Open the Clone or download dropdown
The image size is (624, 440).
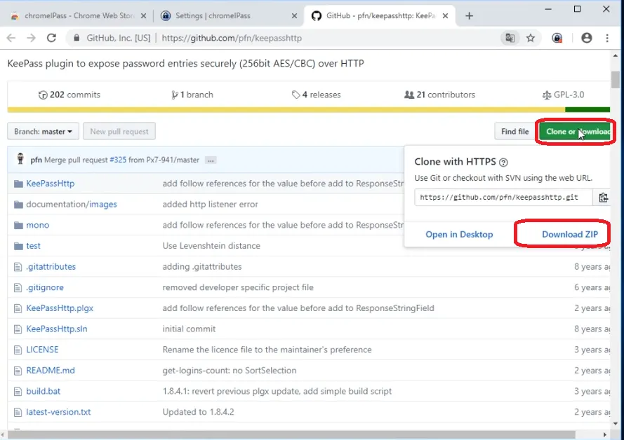click(575, 132)
